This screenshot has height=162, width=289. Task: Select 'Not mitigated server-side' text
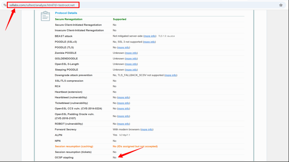coord(128,36)
